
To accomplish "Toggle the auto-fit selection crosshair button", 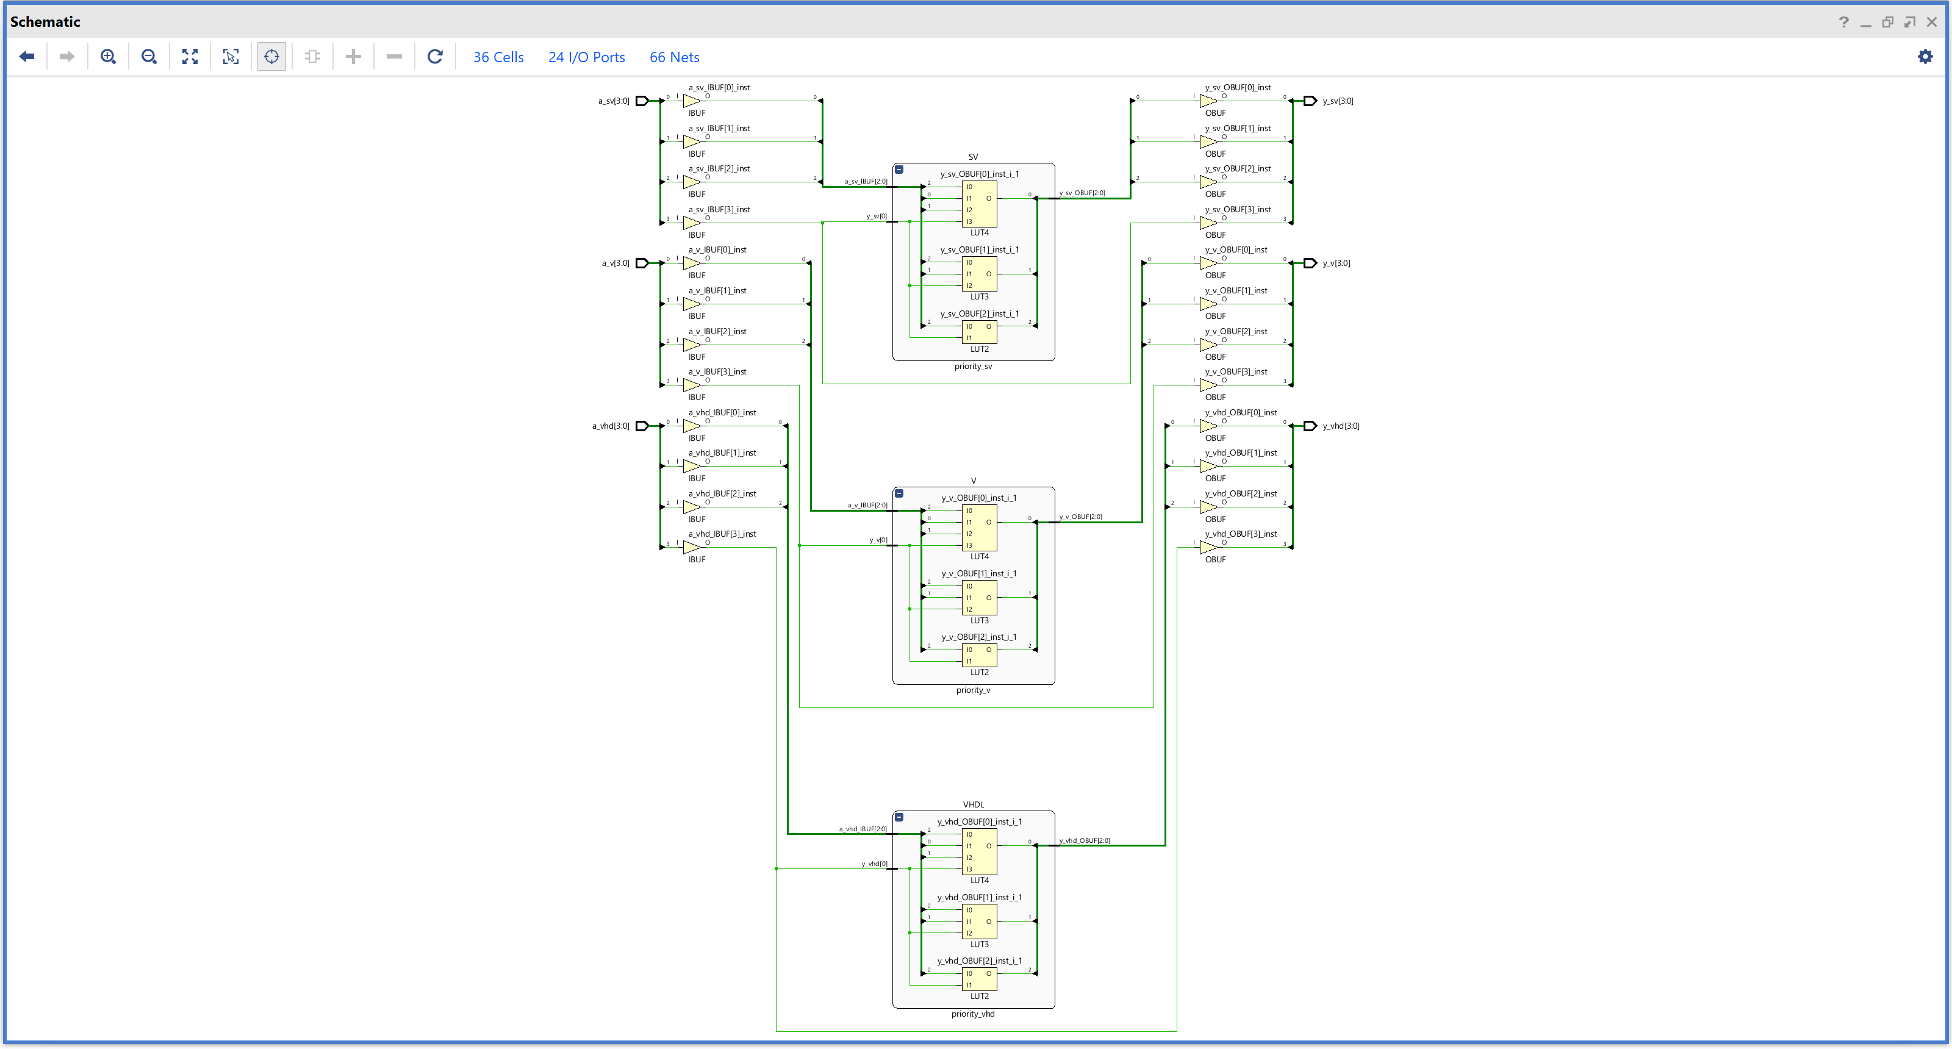I will click(x=271, y=57).
